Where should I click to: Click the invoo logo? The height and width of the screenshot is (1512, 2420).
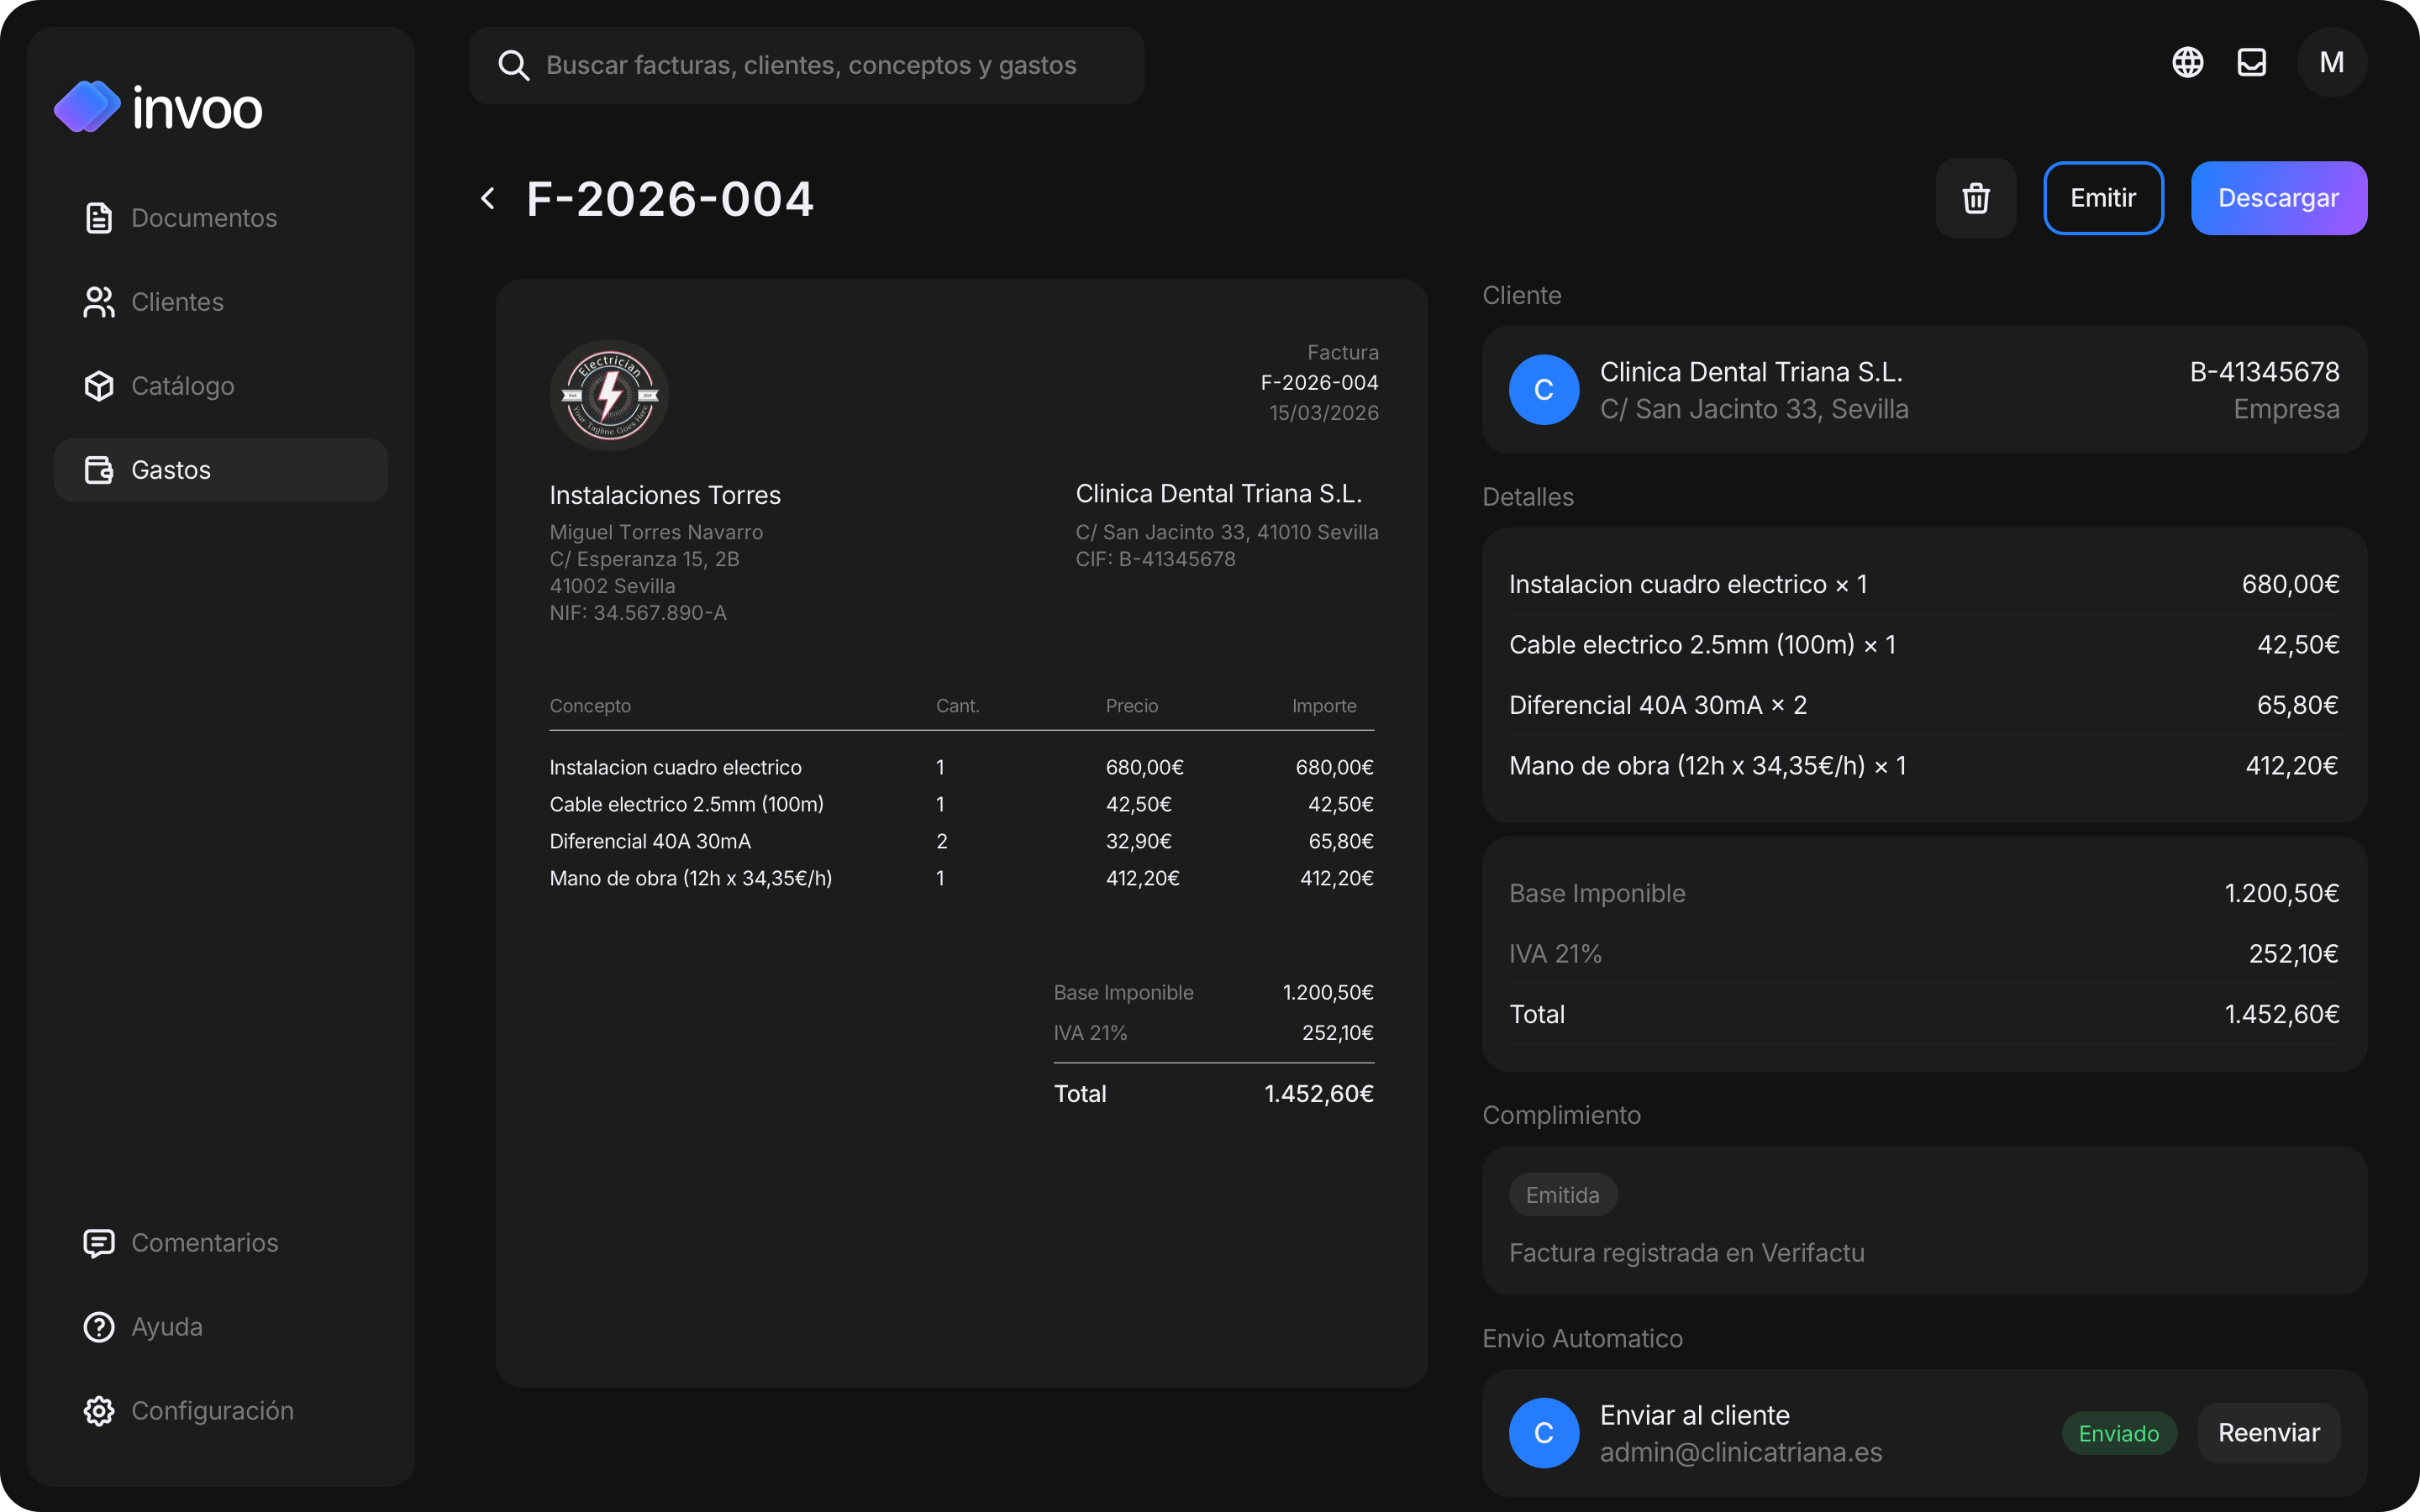click(x=158, y=107)
